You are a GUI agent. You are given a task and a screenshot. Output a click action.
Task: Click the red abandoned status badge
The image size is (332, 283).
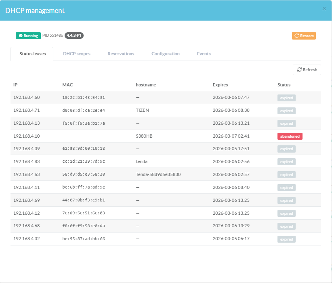290,136
